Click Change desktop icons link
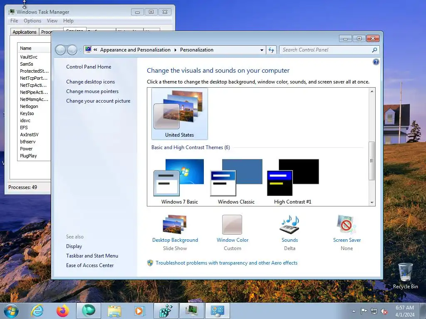The height and width of the screenshot is (319, 426). (90, 82)
